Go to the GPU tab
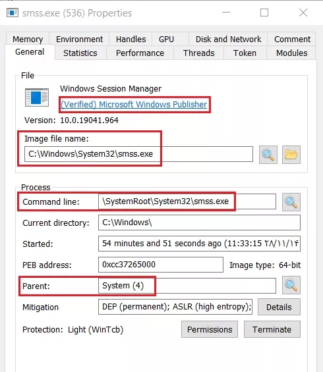323x372 pixels. 167,39
